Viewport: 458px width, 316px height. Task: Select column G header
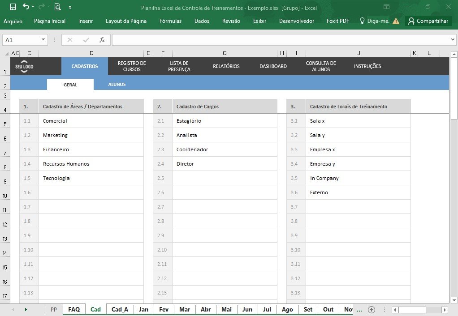click(x=225, y=53)
